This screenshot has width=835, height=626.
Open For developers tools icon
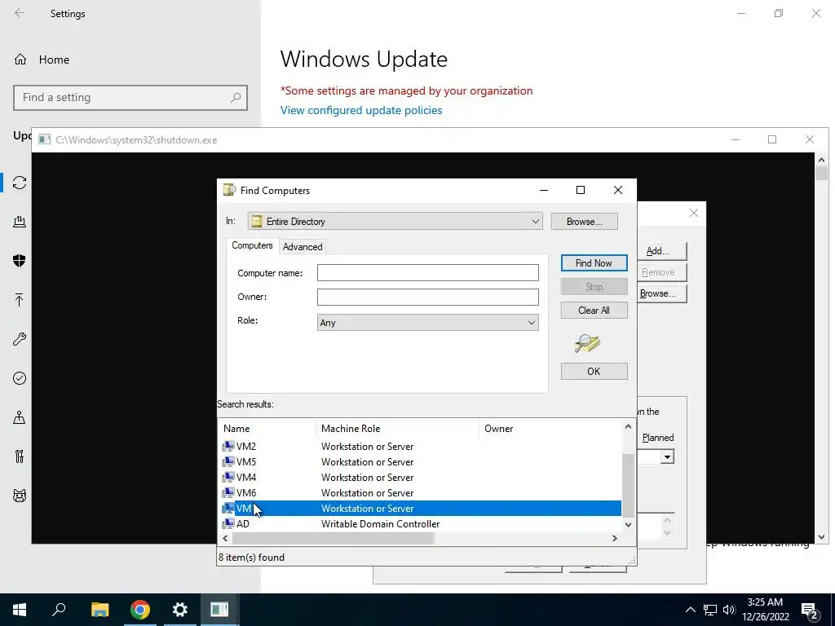pos(20,456)
